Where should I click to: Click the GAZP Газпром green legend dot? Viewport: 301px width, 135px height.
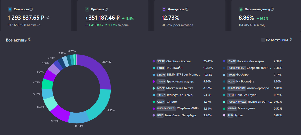[x=154, y=102]
